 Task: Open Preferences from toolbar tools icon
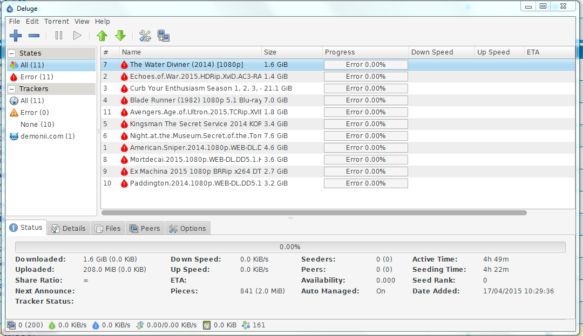click(x=145, y=36)
